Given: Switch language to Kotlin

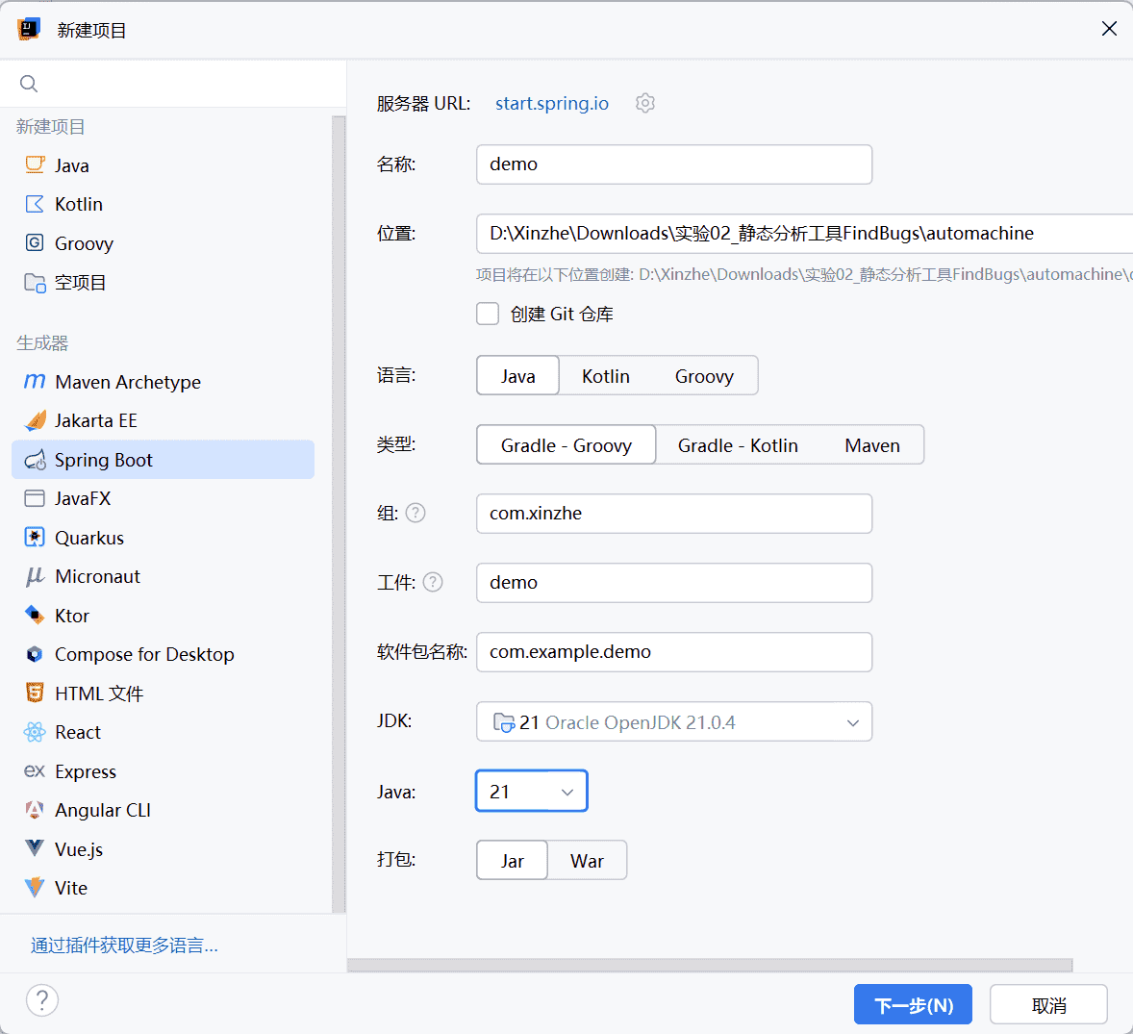Looking at the screenshot, I should 606,376.
